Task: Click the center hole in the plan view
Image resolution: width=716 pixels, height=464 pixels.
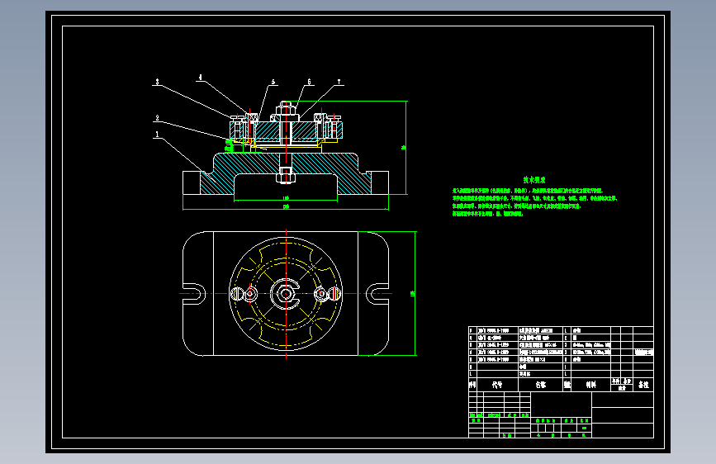Action: (x=286, y=294)
